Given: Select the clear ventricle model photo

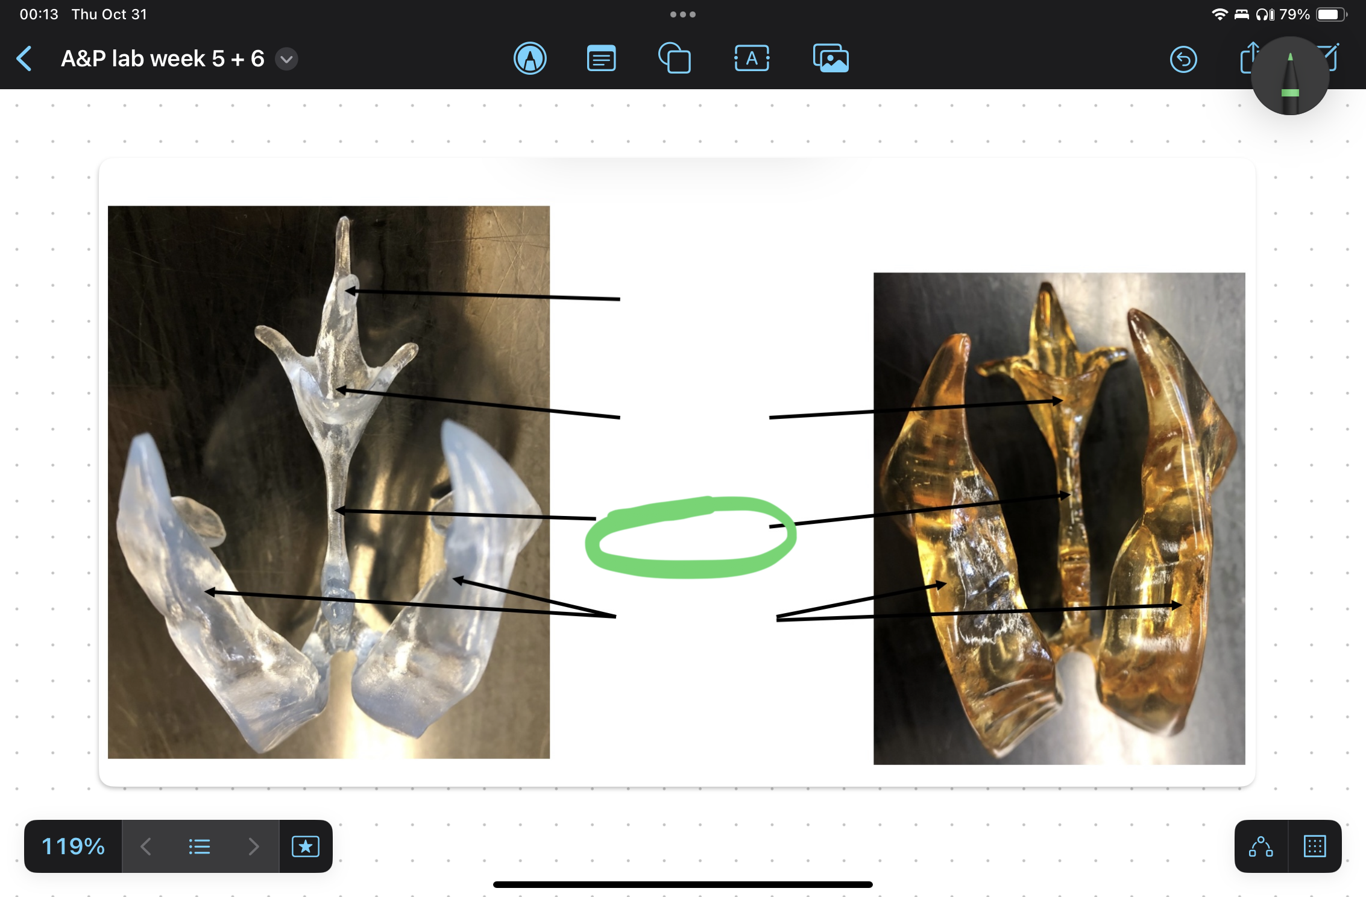Looking at the screenshot, I should pos(329,482).
